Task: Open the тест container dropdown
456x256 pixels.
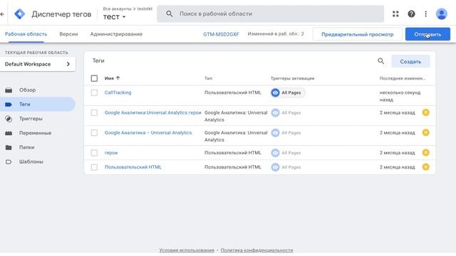Action: (x=114, y=17)
